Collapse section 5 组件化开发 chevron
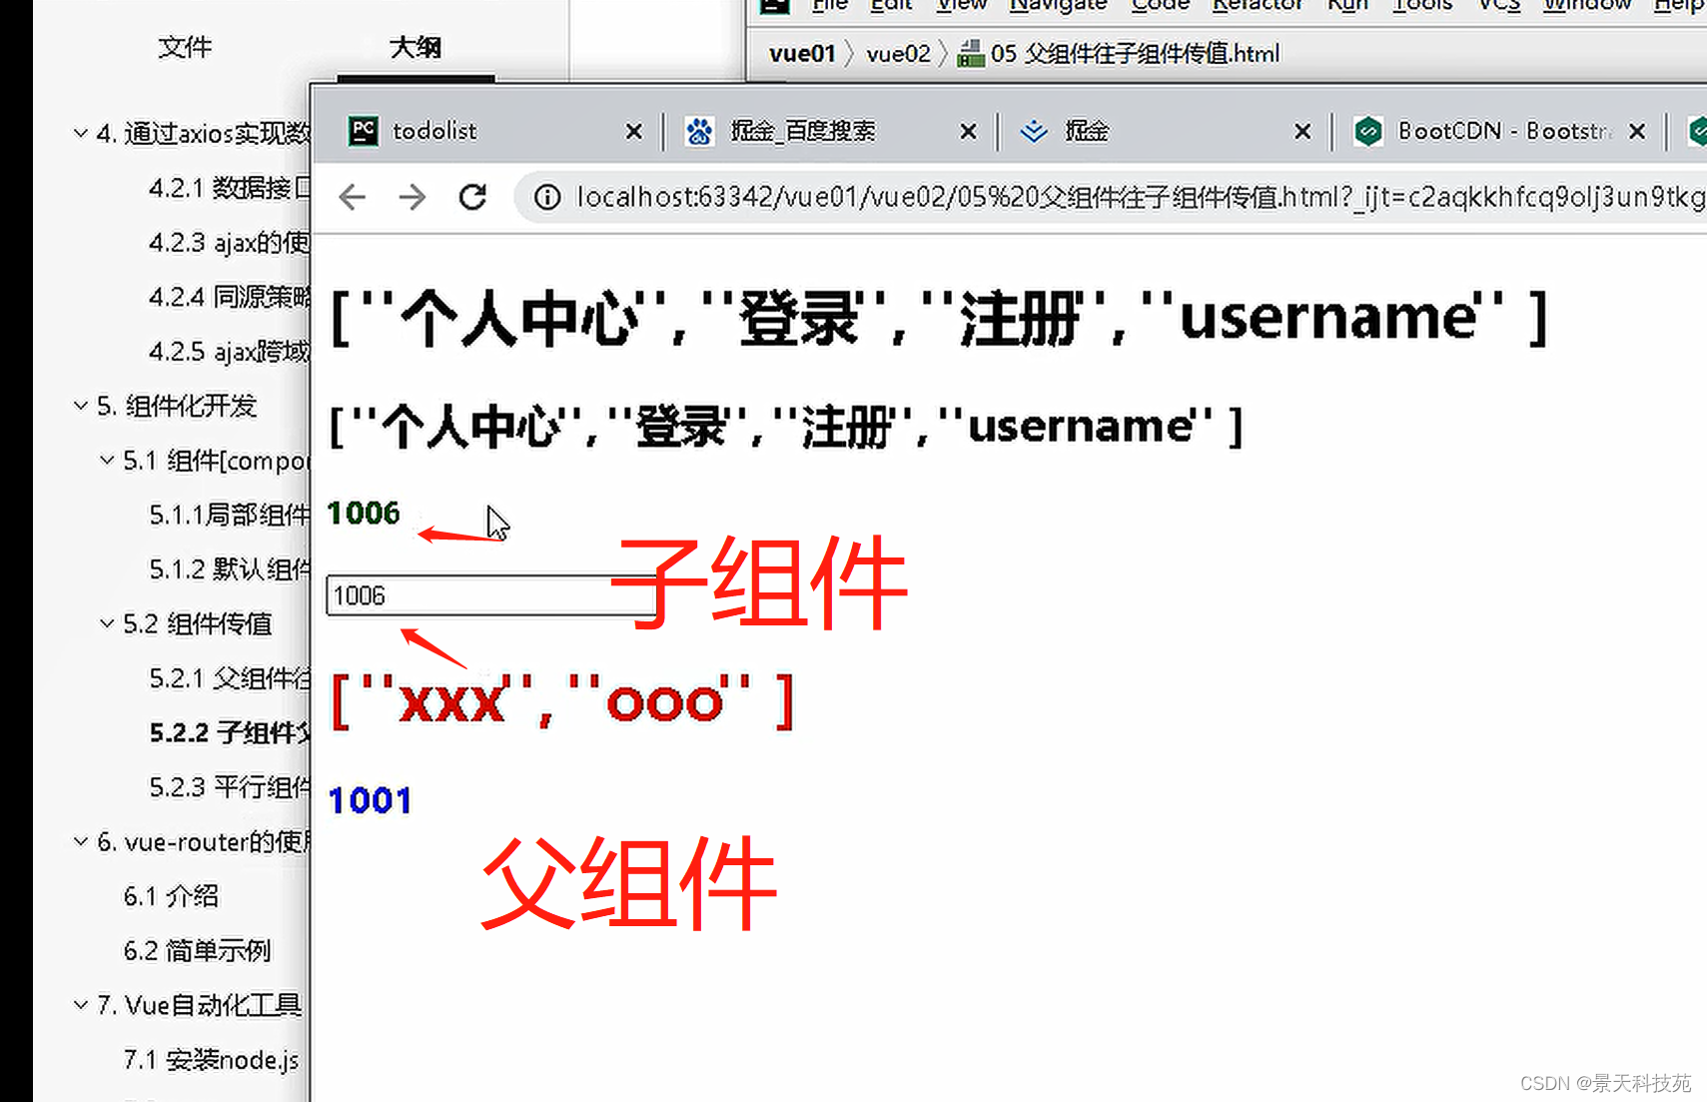 click(x=81, y=406)
